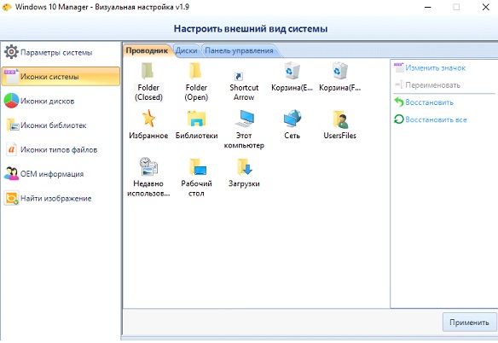Switch to the Диски tab
The image size is (498, 343).
coord(187,50)
